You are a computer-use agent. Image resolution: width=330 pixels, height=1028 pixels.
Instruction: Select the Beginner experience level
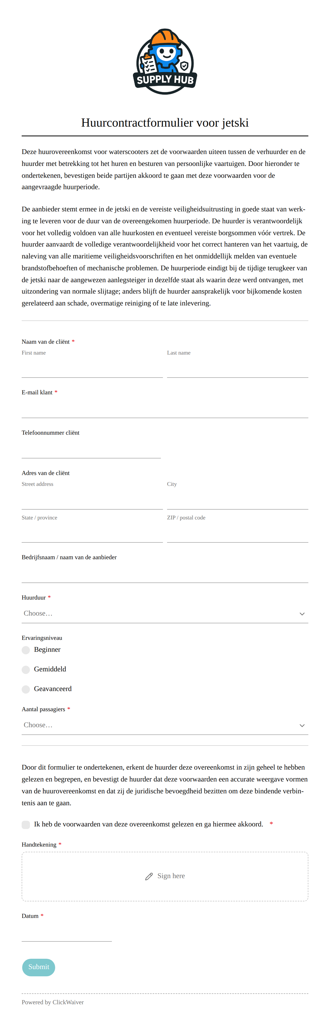(26, 650)
